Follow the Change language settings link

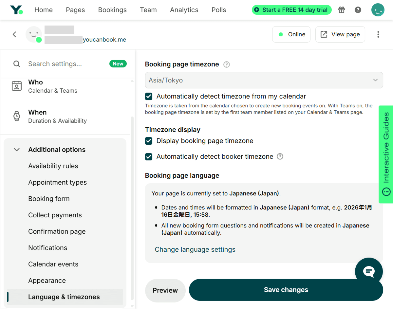pyautogui.click(x=195, y=249)
